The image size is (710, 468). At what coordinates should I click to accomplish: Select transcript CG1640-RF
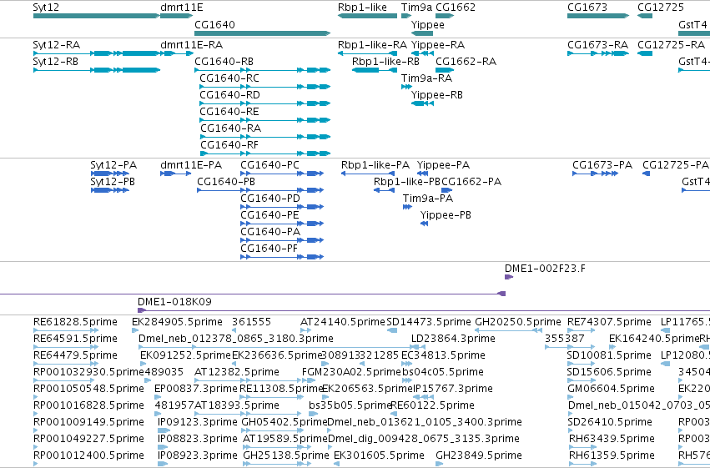coord(266,153)
